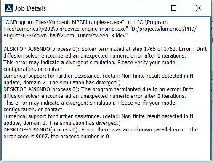213x163 pixels.
Task: Click first DESKTOP-AJ96NDO(process 0) entry
Action: coord(41,49)
